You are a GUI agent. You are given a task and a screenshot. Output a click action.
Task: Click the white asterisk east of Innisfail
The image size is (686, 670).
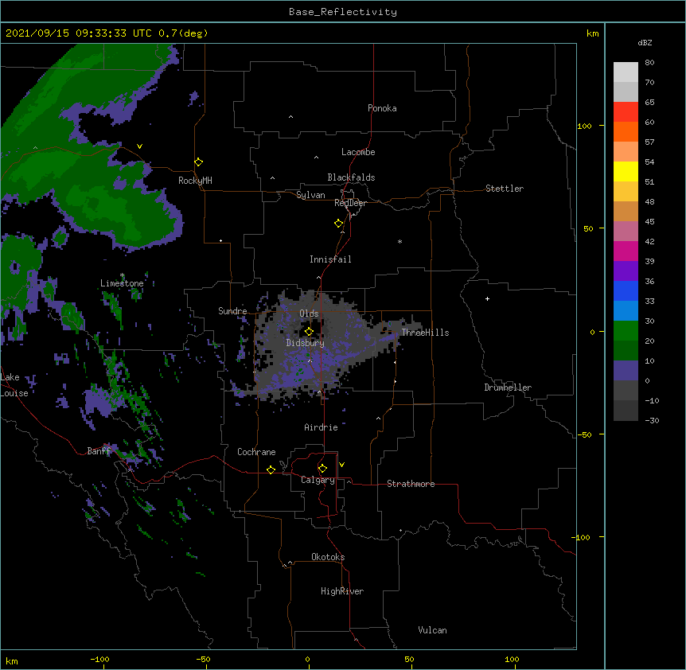pyautogui.click(x=400, y=241)
